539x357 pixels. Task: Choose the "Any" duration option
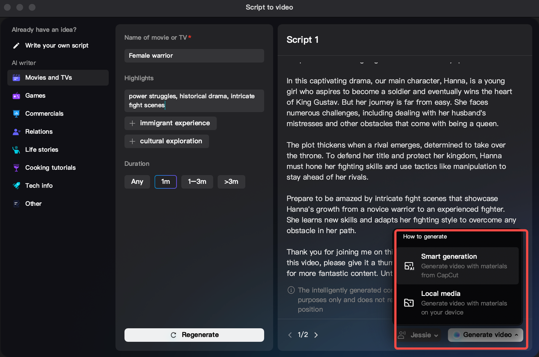point(137,182)
